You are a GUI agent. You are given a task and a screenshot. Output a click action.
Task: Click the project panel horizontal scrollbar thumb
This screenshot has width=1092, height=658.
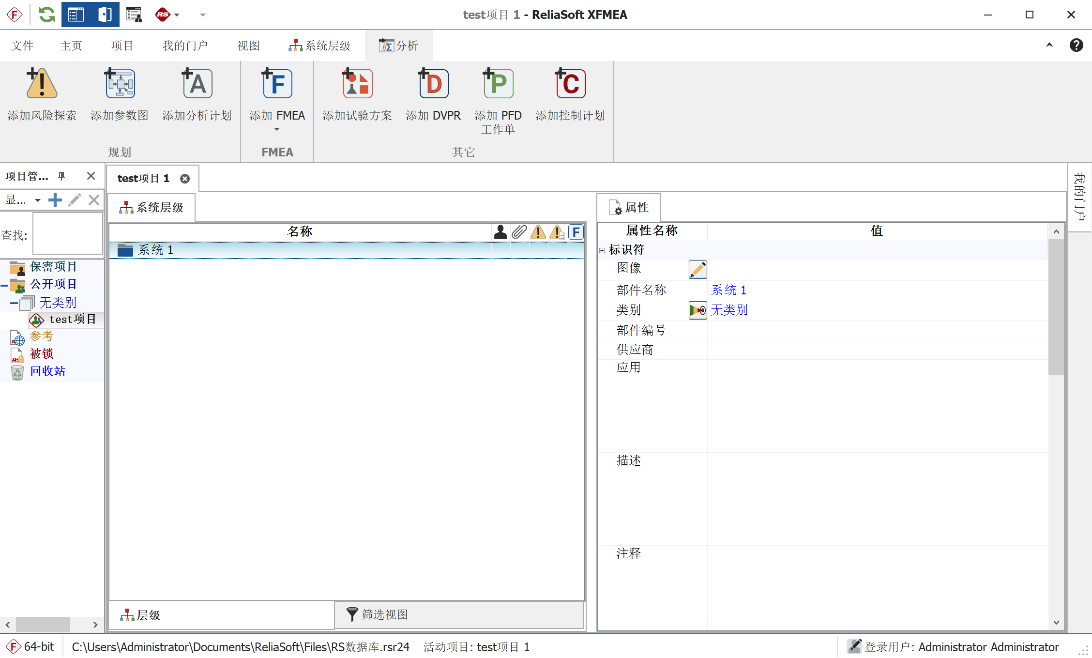click(43, 624)
